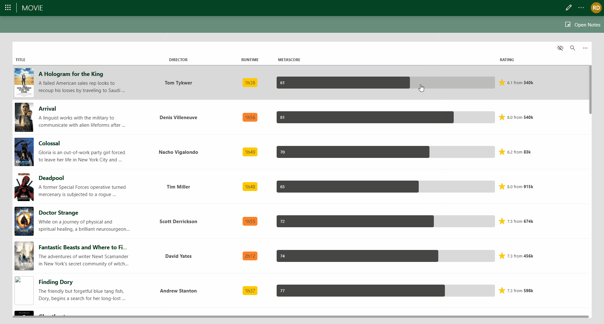Viewport: 604px width, 324px height.
Task: Open the Arrival title link
Action: [47, 109]
